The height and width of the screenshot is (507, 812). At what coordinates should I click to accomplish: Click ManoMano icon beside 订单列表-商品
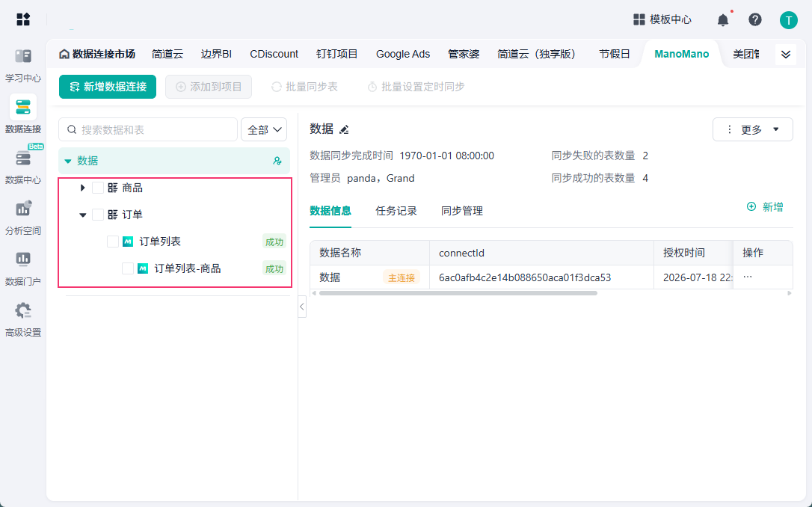[x=143, y=268]
